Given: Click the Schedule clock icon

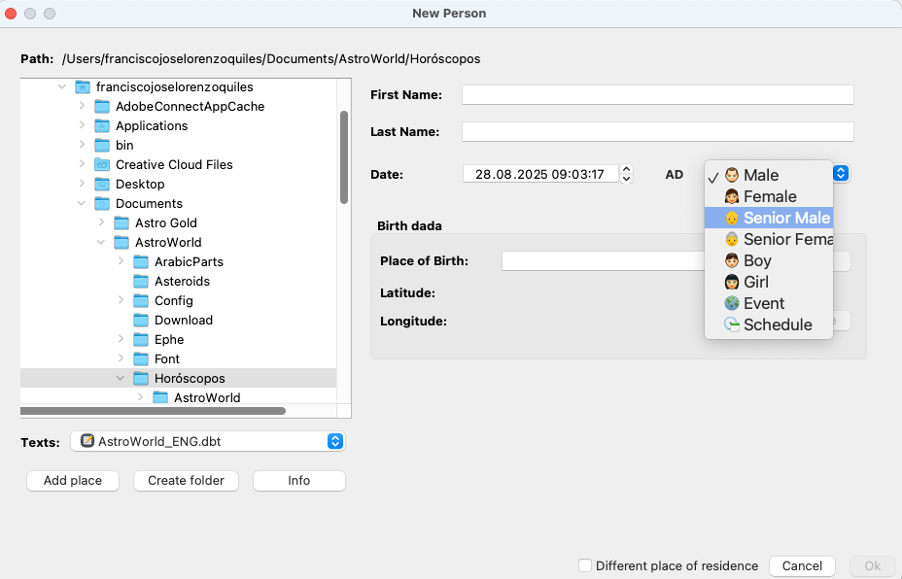Looking at the screenshot, I should click(x=731, y=324).
